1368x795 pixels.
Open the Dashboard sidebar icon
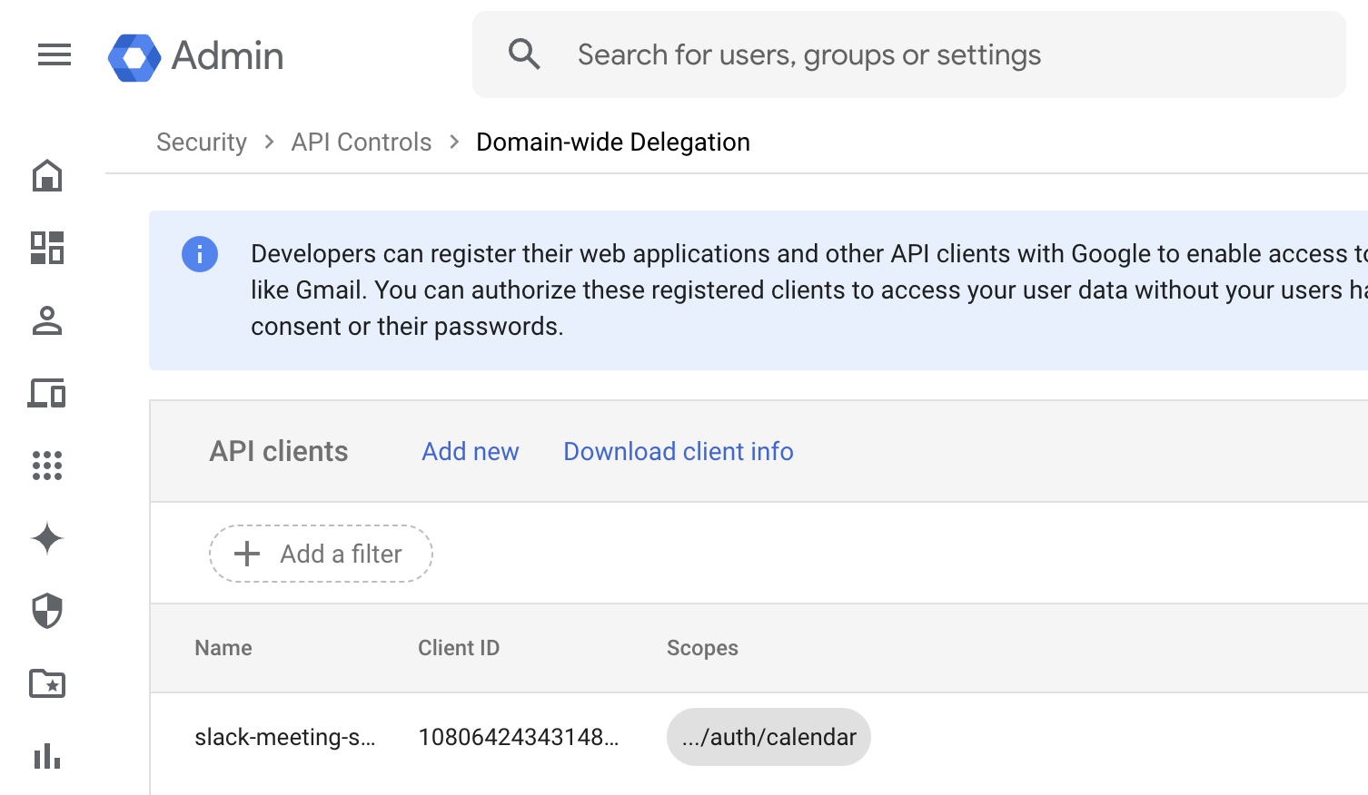click(x=47, y=248)
